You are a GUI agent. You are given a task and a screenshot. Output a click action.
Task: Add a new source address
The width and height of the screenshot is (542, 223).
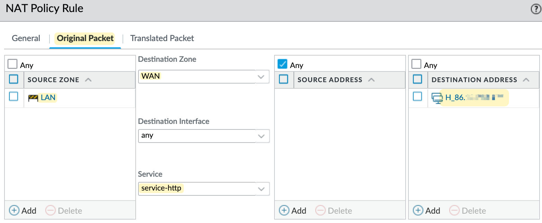click(x=292, y=211)
